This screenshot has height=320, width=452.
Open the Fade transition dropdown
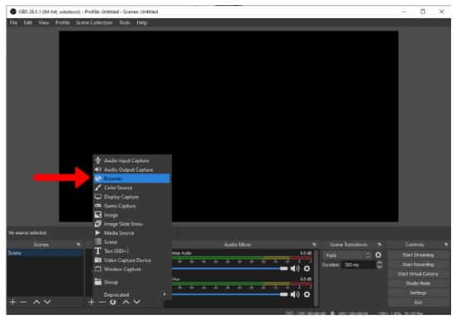347,256
